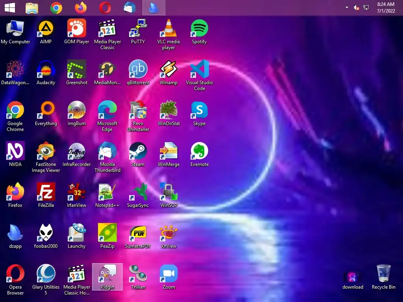403x302 pixels.
Task: Open File Explorer from the taskbar
Action: coord(32,8)
